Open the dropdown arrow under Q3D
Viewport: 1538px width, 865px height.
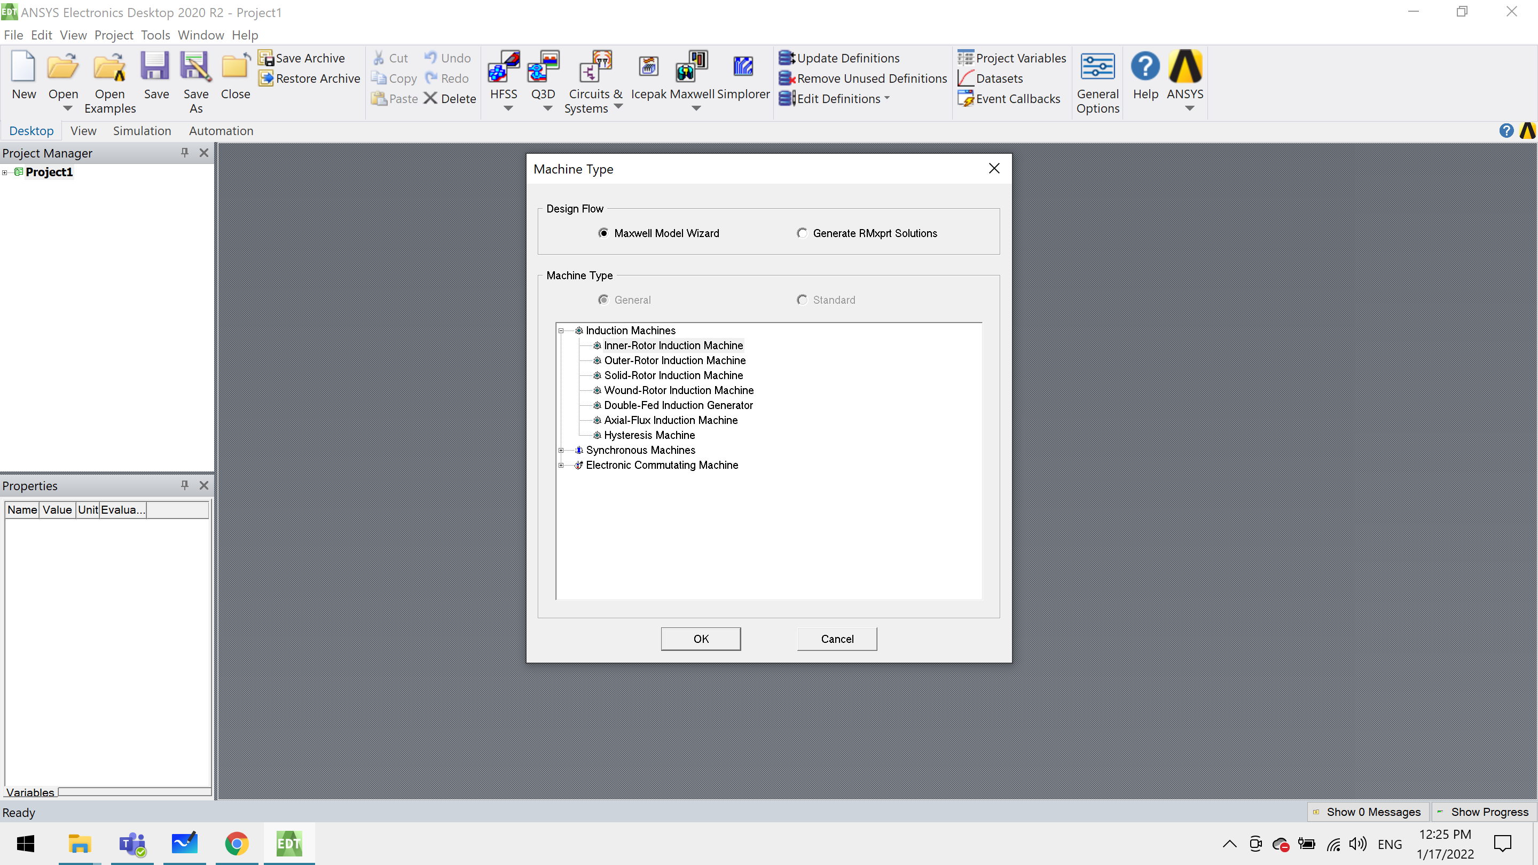tap(547, 108)
